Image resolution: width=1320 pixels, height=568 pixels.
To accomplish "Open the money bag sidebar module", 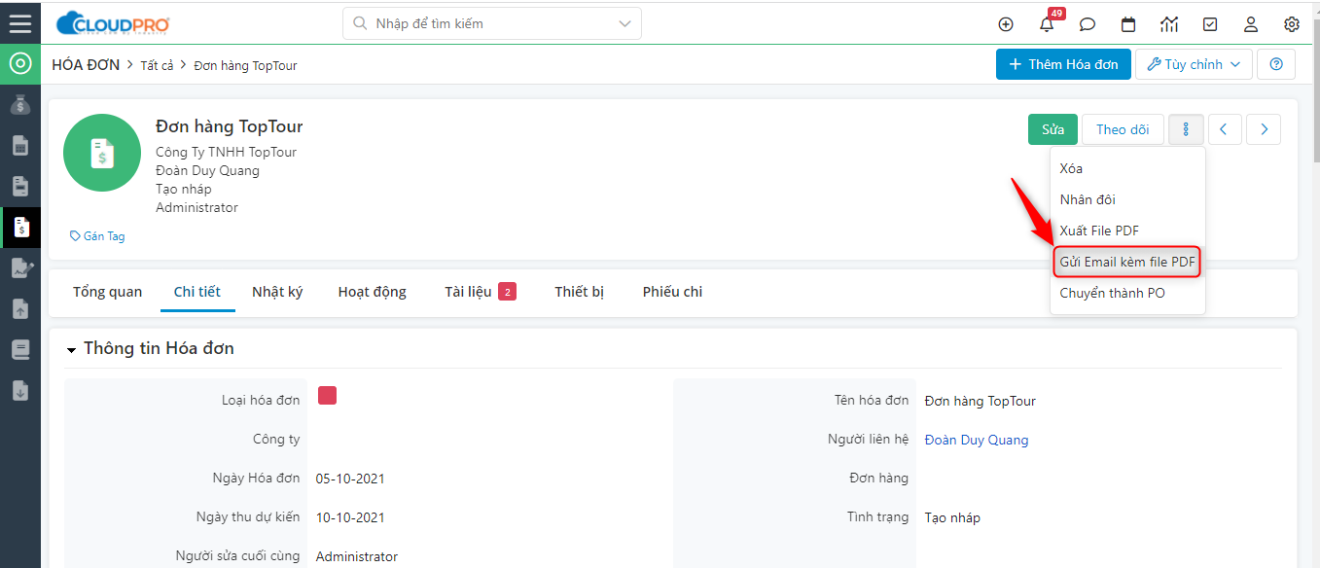I will pyautogui.click(x=20, y=105).
